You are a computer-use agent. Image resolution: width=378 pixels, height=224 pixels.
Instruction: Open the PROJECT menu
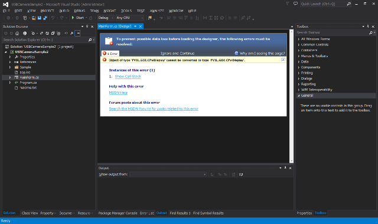(47, 11)
